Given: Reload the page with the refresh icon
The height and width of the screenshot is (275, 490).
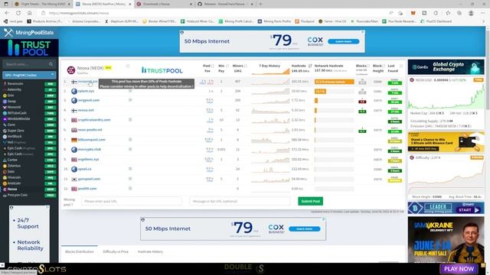Looking at the screenshot, I should 18,13.
